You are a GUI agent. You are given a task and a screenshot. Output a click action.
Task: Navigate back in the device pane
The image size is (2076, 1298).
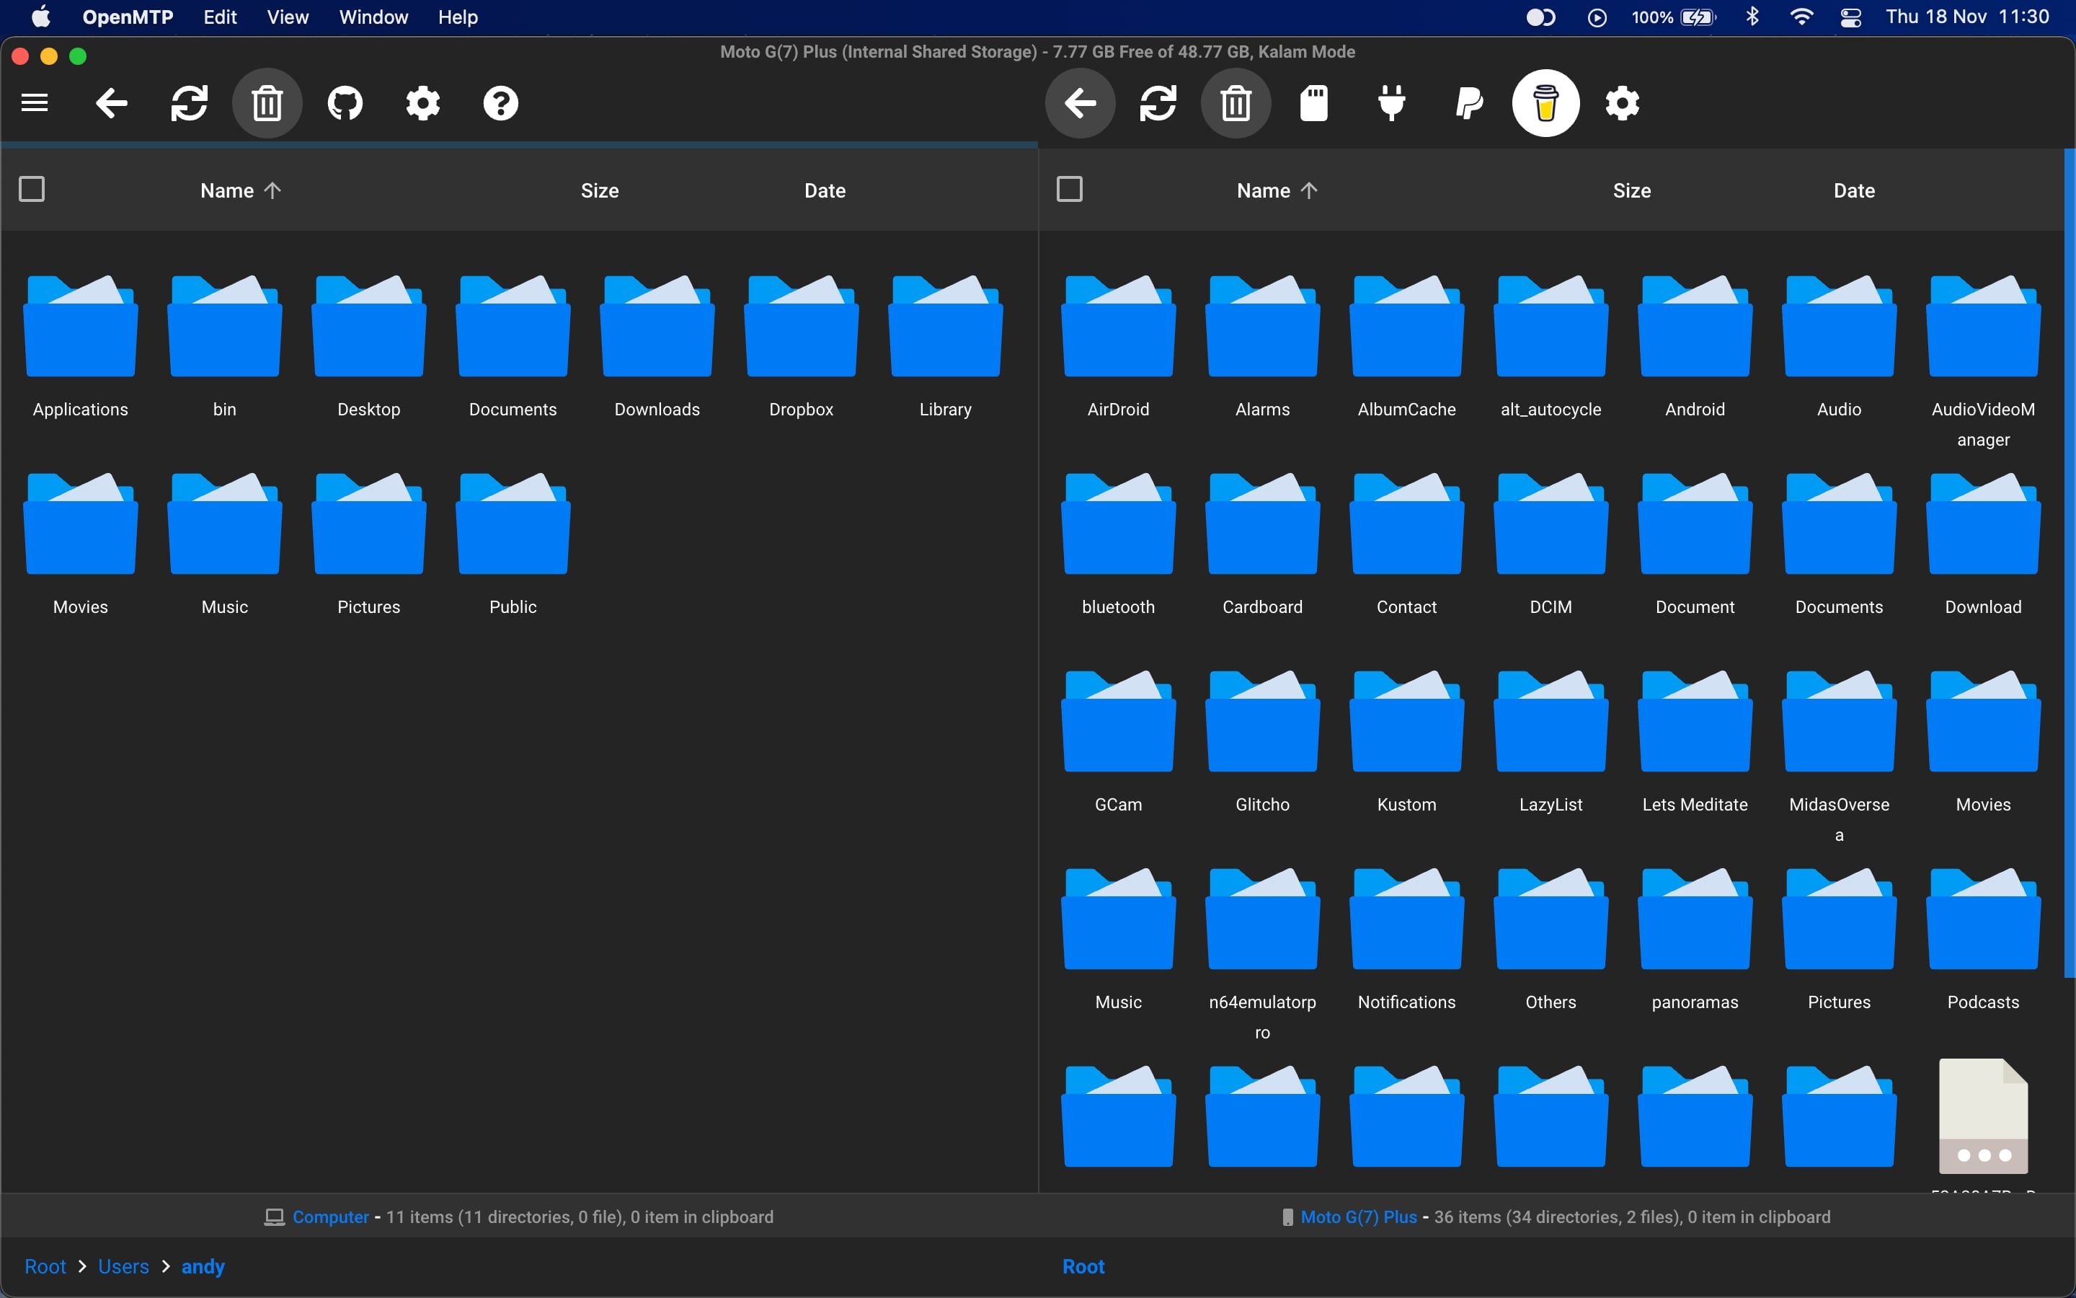point(1080,102)
